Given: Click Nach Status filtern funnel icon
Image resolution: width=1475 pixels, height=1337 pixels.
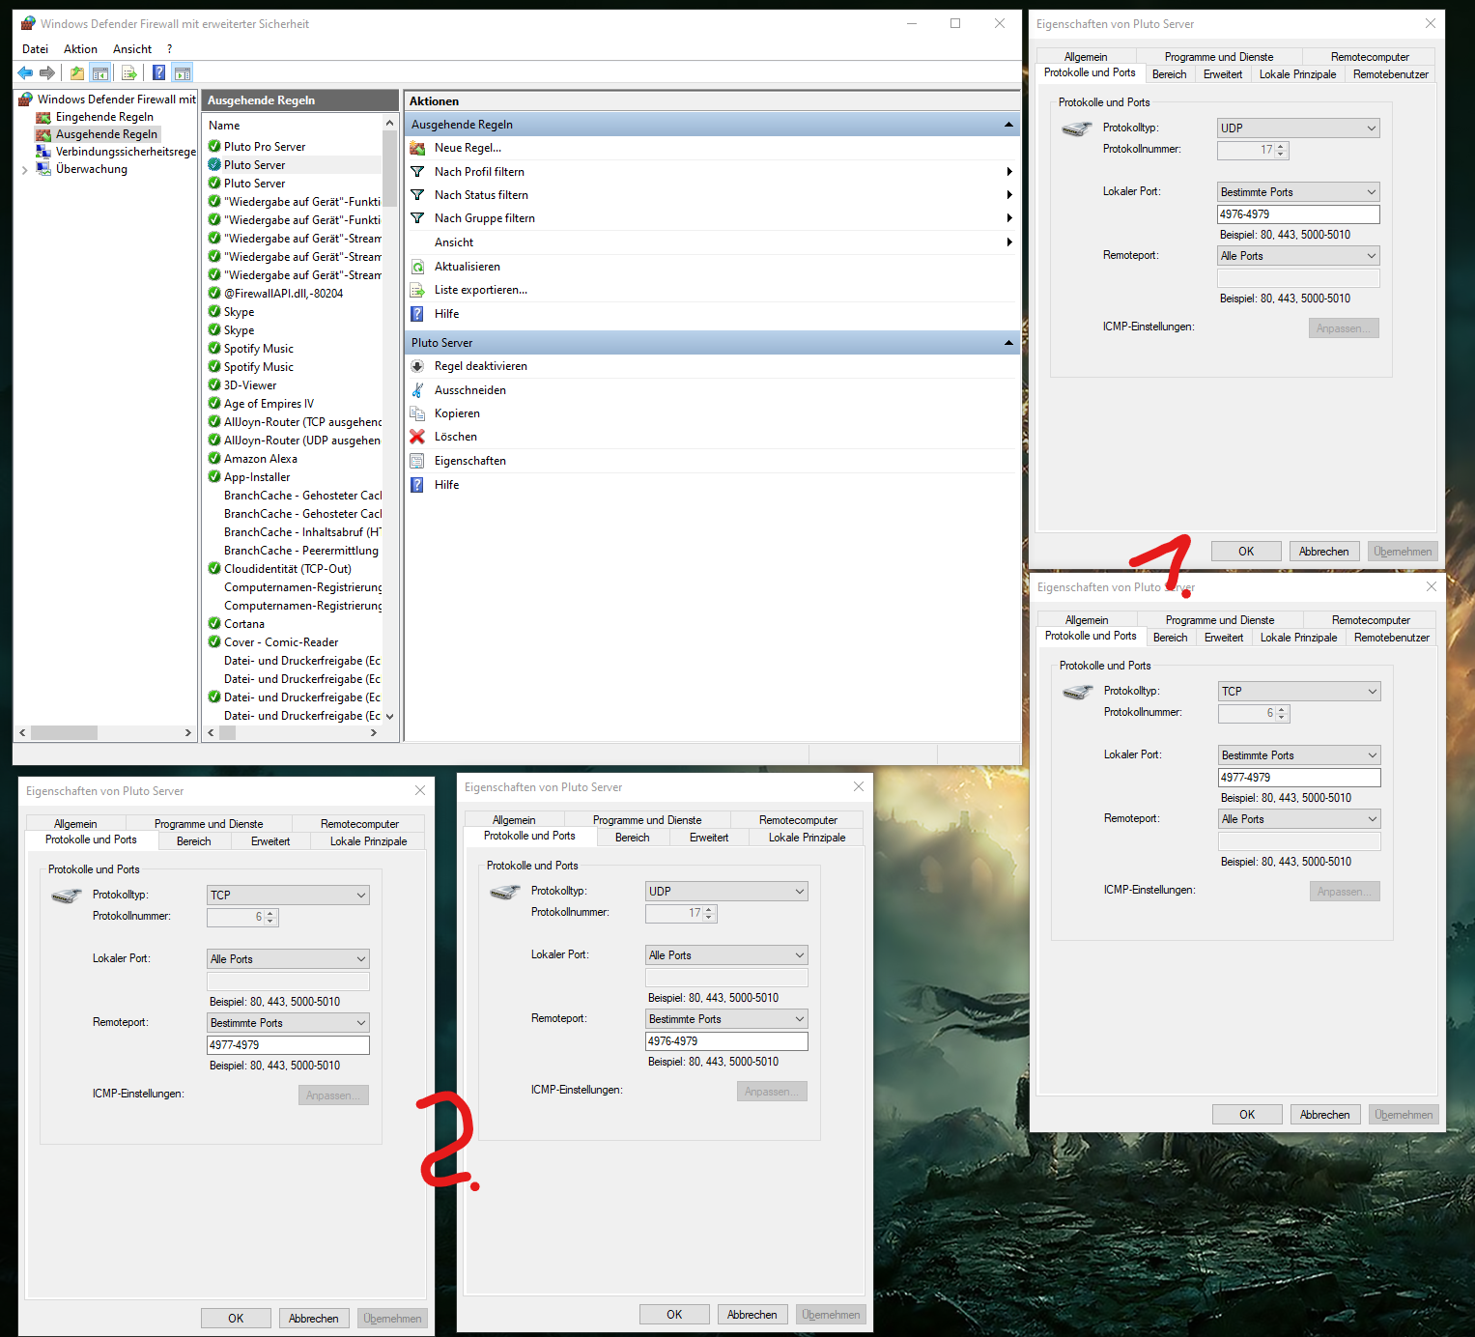Looking at the screenshot, I should [x=417, y=195].
